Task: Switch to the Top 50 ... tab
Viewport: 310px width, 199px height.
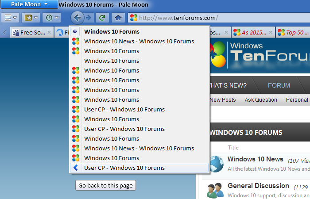Action: [x=293, y=32]
